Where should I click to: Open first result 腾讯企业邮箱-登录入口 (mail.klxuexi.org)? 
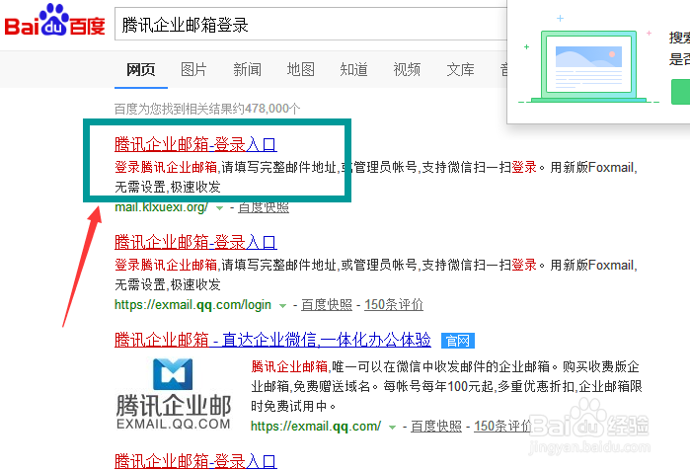(x=195, y=144)
